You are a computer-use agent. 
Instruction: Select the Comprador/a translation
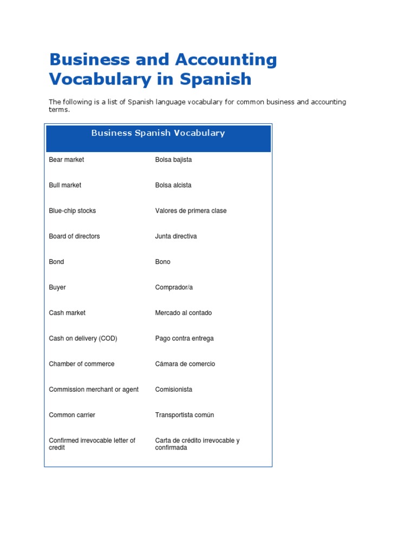(174, 287)
